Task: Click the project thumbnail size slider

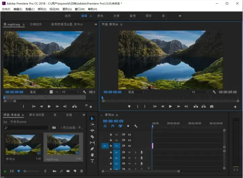Action: (25, 171)
